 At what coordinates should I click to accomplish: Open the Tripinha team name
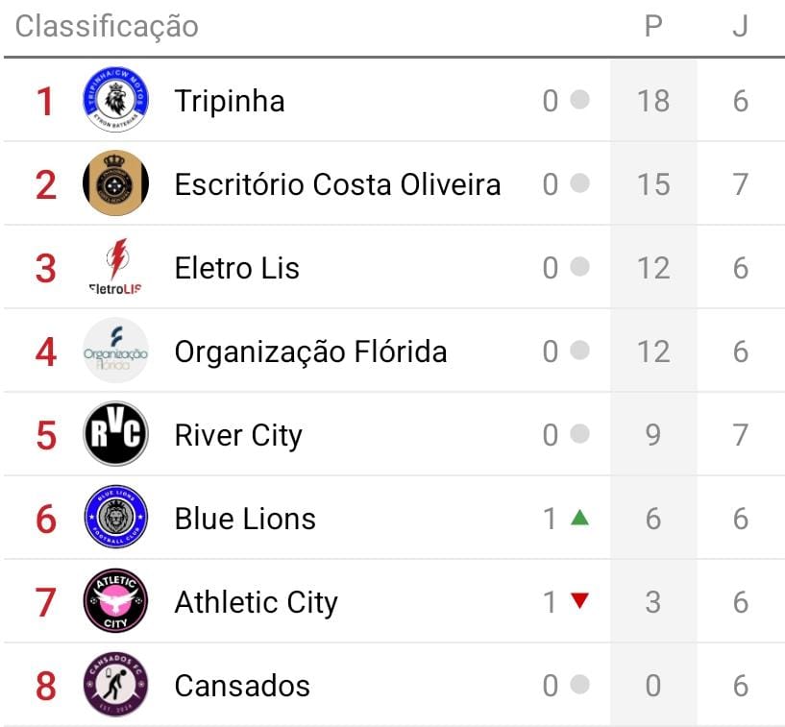tap(230, 101)
